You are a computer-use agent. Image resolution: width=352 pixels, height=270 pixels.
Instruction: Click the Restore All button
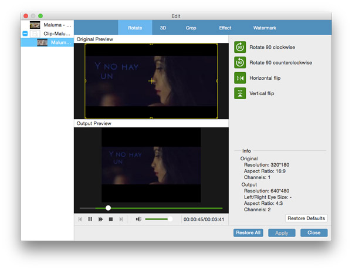click(248, 232)
